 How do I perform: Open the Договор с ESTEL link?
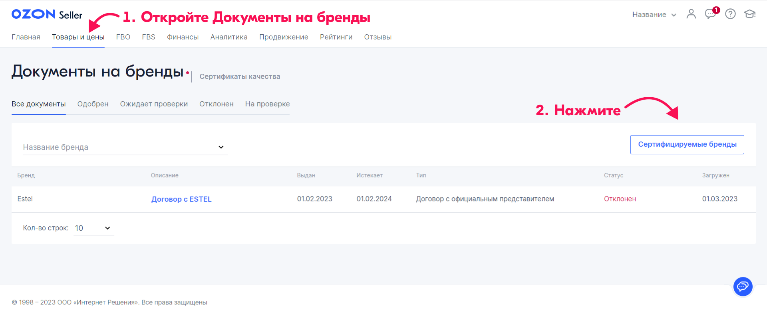[x=181, y=199]
